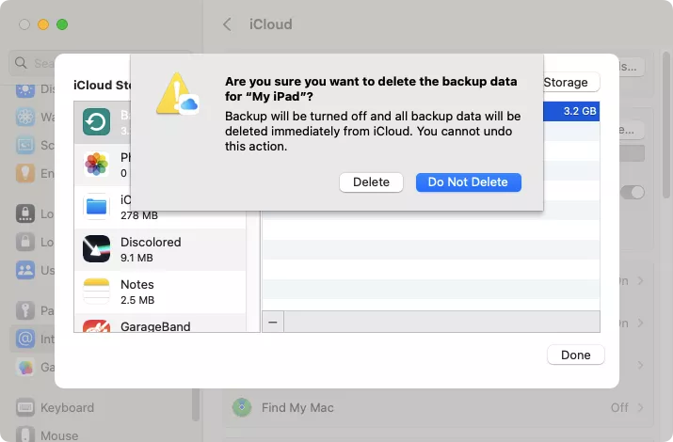The height and width of the screenshot is (442, 673).
Task: Open Internet Accounts sidebar item
Action: coord(25,339)
